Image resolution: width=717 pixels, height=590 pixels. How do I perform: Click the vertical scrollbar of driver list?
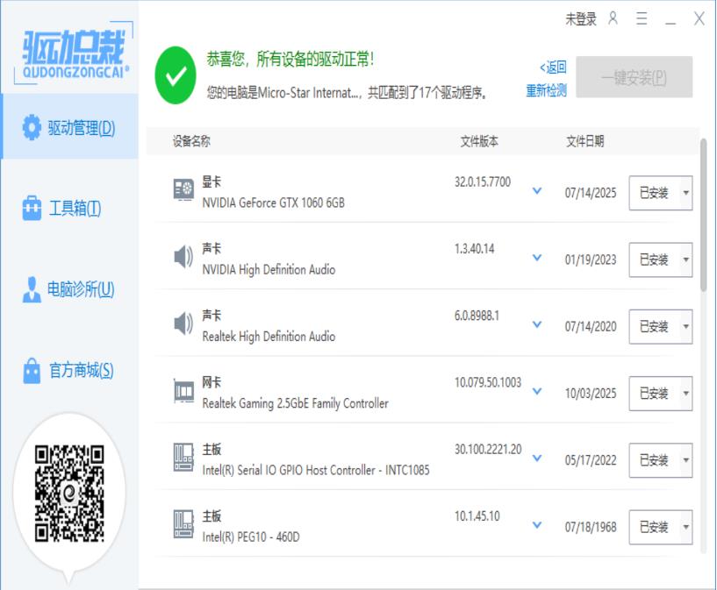coord(703,215)
